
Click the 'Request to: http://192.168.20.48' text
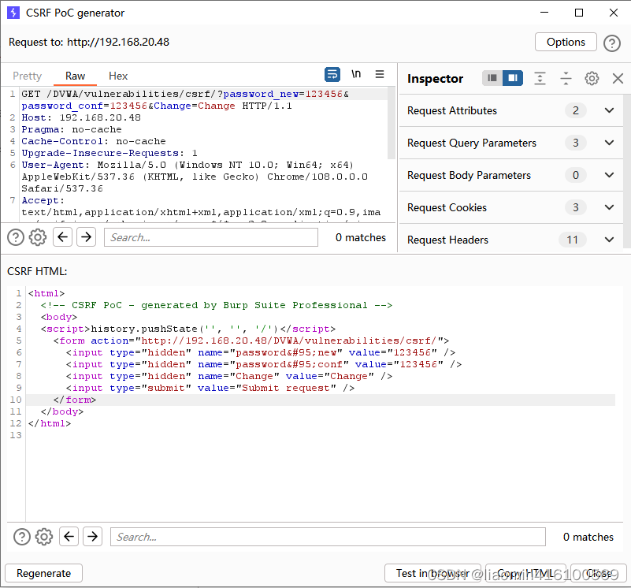pos(89,42)
